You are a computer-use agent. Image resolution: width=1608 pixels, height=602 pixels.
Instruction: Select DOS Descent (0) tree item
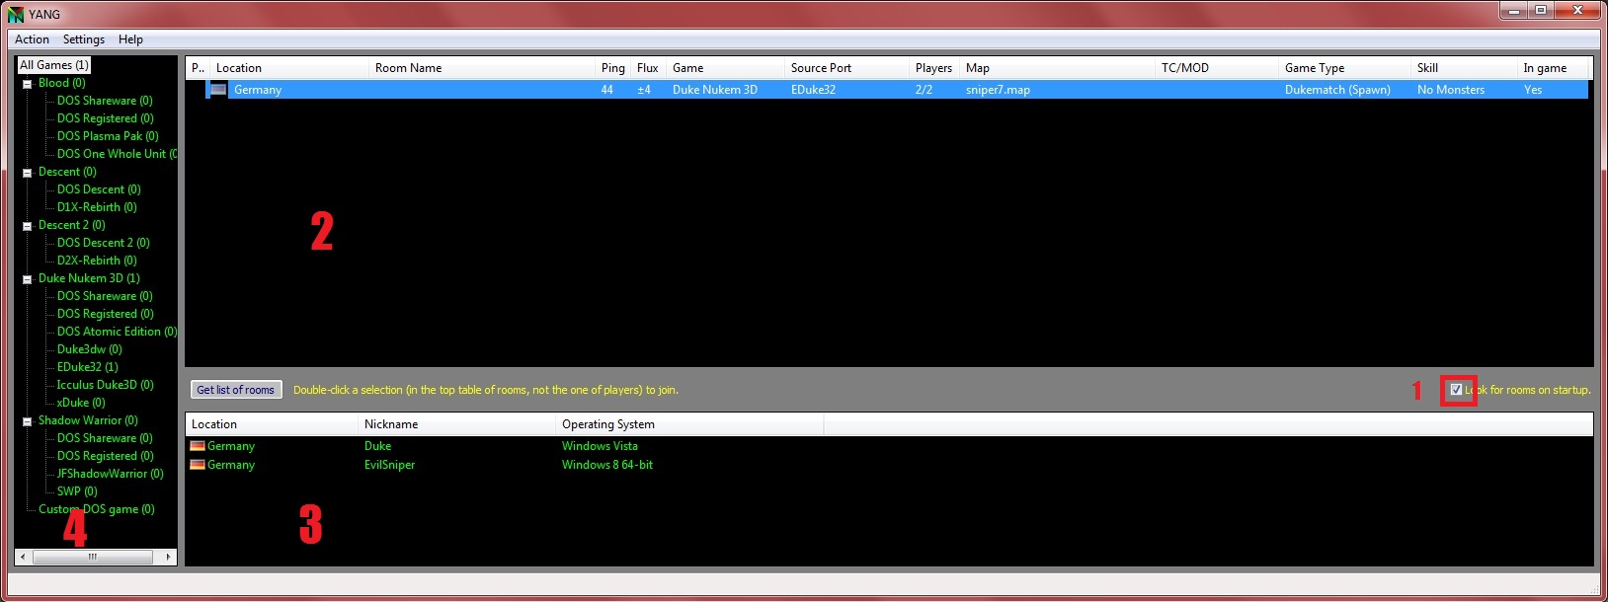[x=99, y=189]
